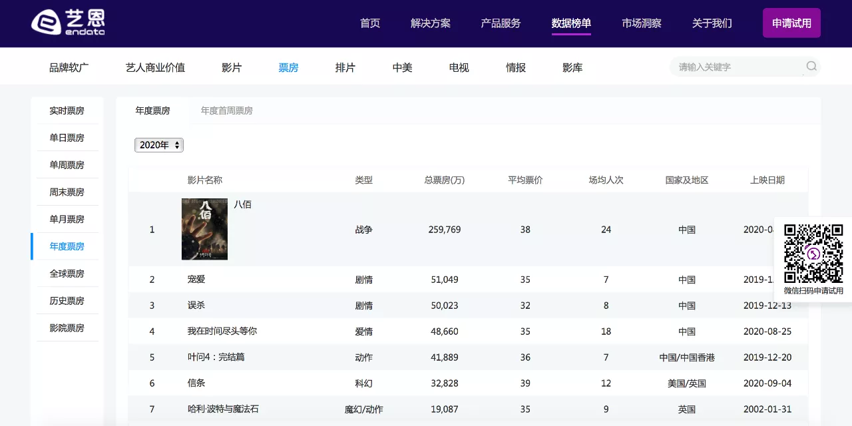Open 单月票房 in sidebar
The width and height of the screenshot is (852, 426).
[67, 219]
